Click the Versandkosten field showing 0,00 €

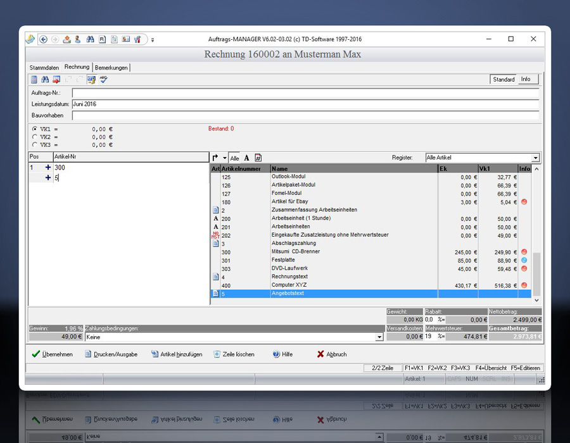pos(405,336)
